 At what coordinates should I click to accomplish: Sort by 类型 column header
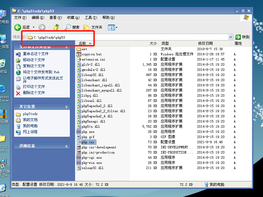point(177,43)
